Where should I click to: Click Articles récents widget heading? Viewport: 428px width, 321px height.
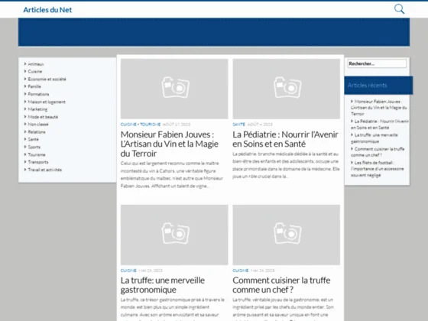point(368,85)
